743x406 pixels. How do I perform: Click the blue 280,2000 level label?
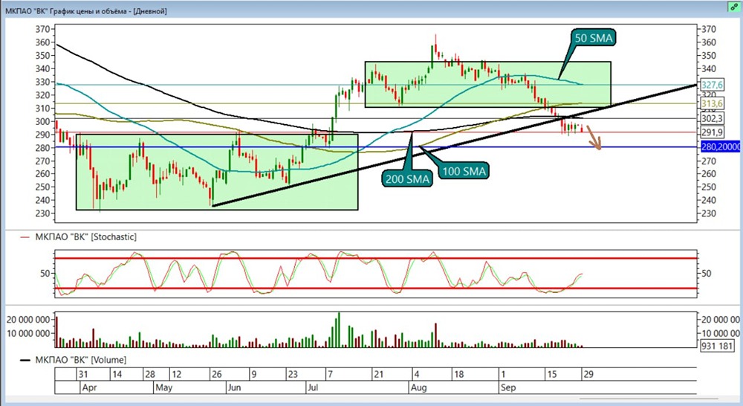coord(720,147)
